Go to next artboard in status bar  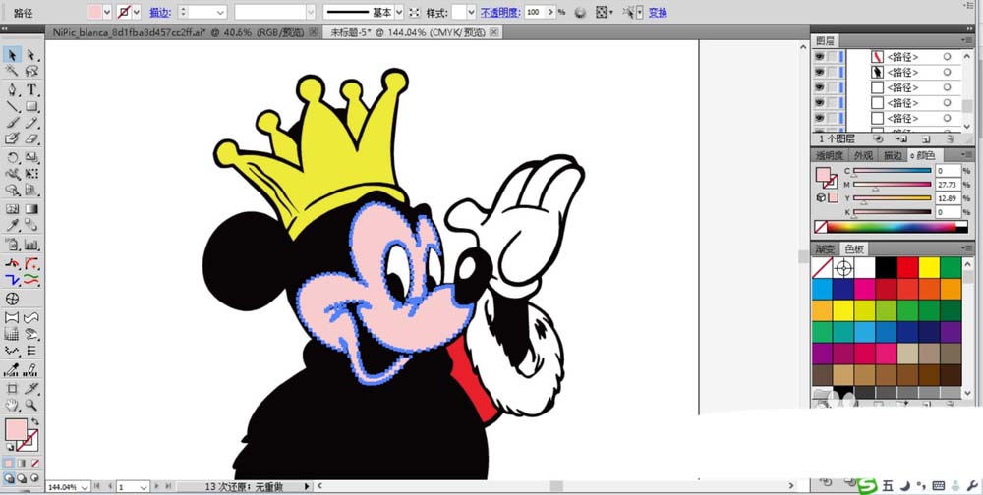(x=156, y=486)
